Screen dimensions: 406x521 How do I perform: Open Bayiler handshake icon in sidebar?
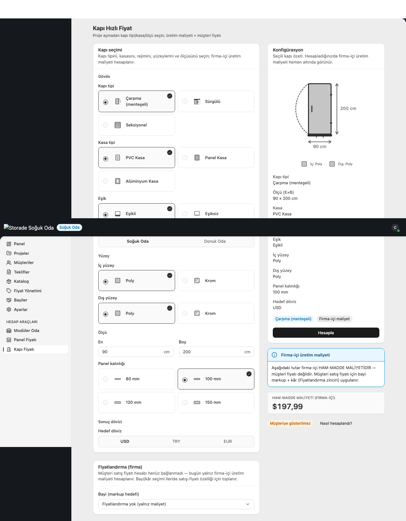[9, 300]
